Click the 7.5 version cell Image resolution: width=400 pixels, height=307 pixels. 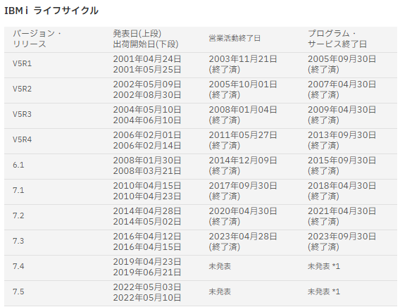click(x=18, y=292)
